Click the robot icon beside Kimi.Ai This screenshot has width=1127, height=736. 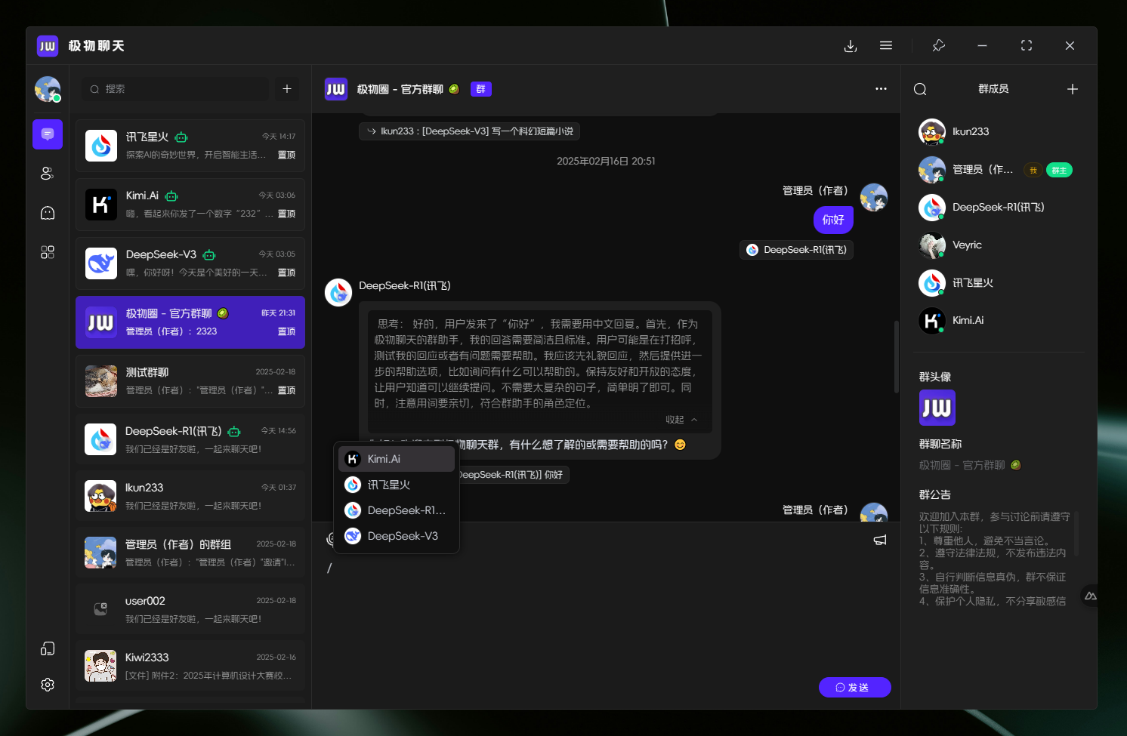pos(171,196)
